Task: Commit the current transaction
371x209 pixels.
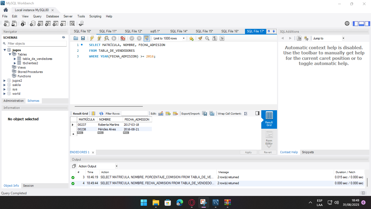Action: [132, 38]
